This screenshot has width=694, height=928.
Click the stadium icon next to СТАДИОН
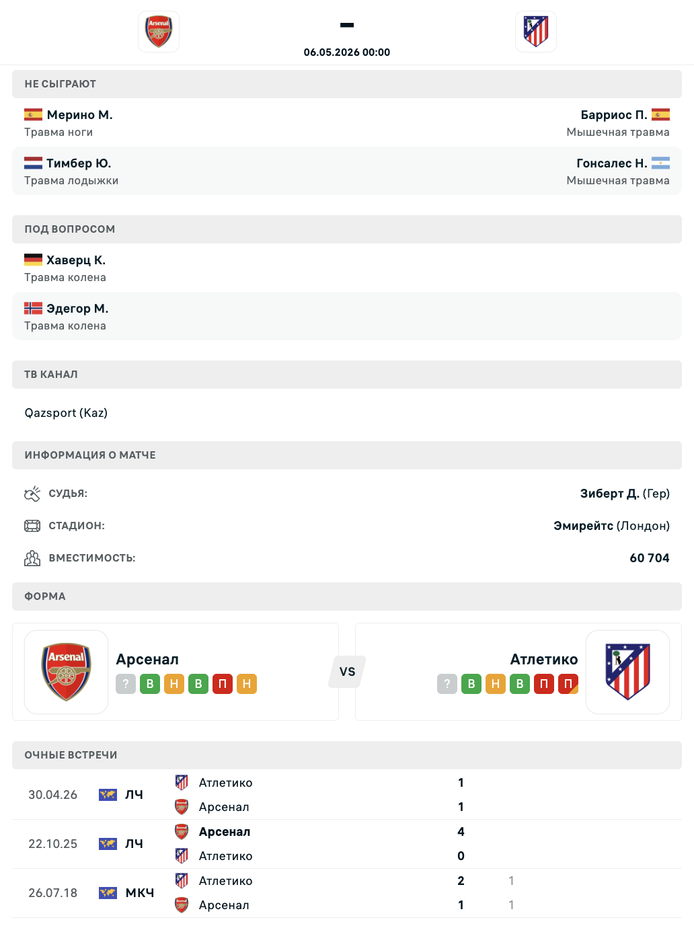32,526
